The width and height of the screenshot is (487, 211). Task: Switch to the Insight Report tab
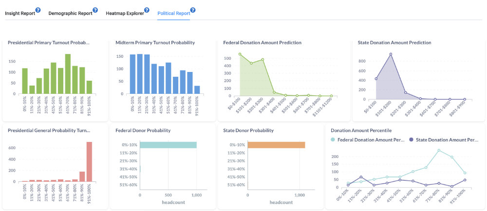coord(19,13)
